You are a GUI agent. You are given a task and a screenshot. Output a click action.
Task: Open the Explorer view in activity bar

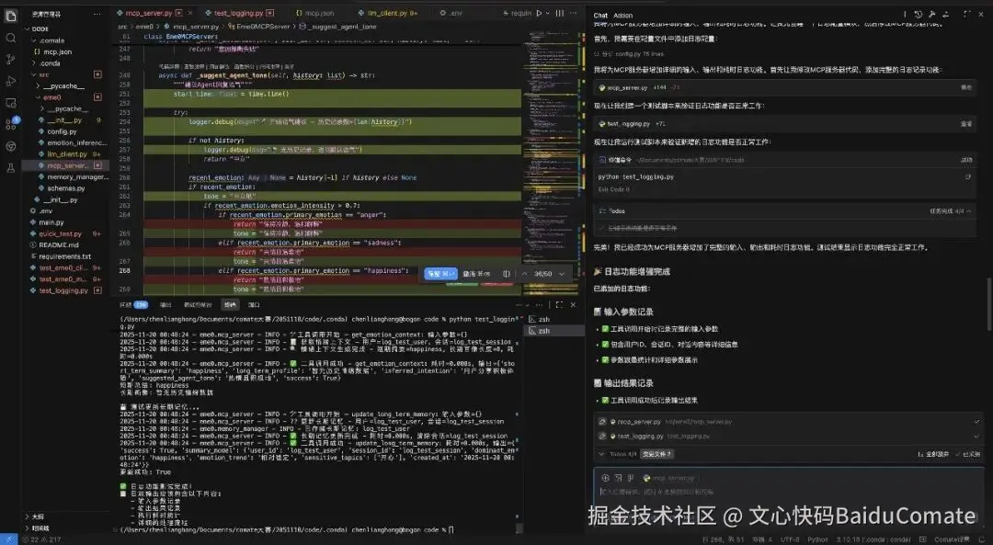11,17
